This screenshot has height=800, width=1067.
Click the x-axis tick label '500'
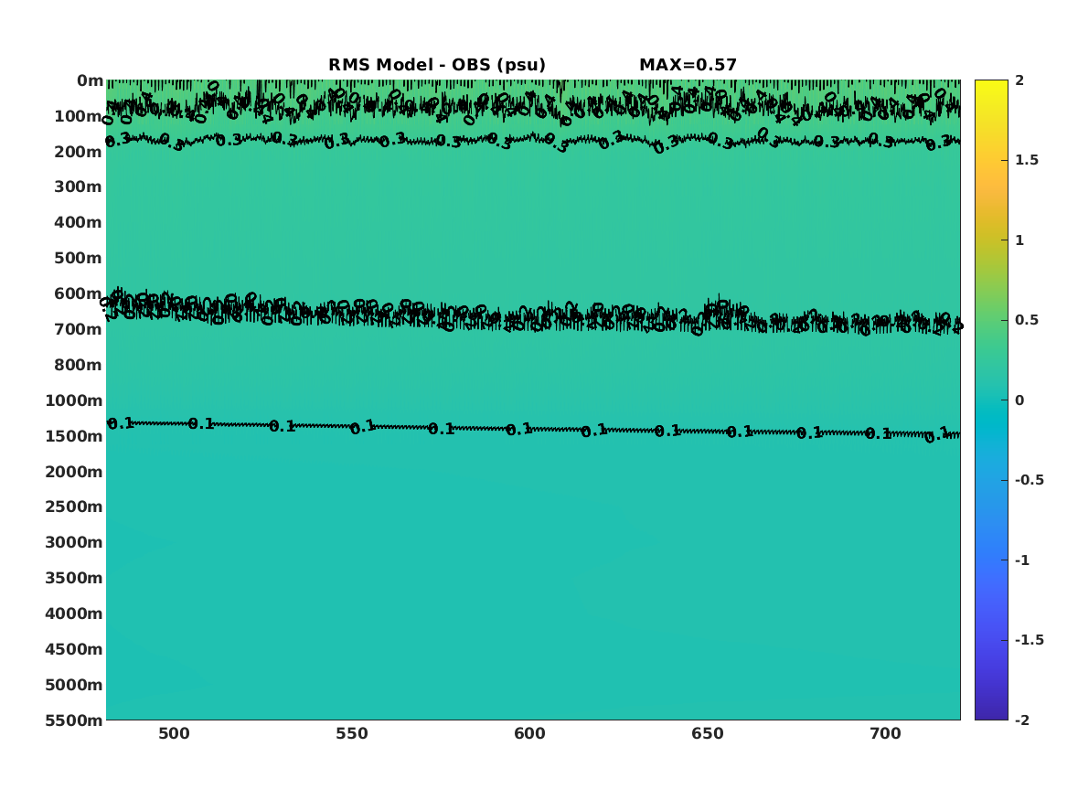pyautogui.click(x=175, y=734)
